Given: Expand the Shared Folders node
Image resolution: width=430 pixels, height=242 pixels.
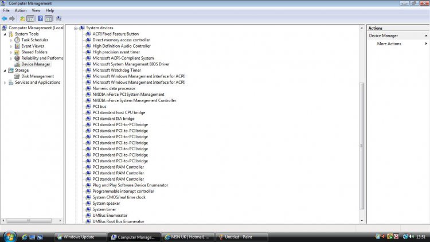Looking at the screenshot, I should 11,52.
